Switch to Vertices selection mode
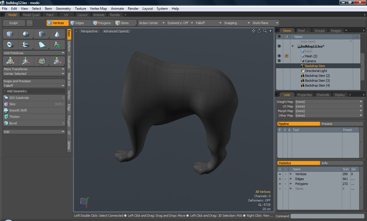 tap(57, 23)
